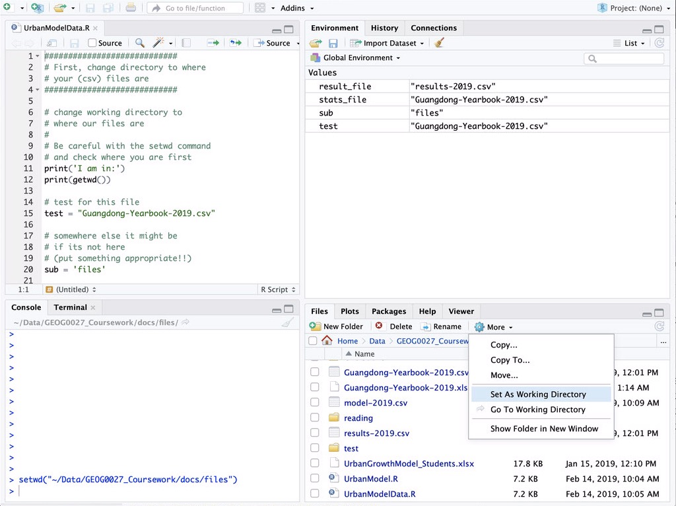Check the Guangdong-Yearbook-2019.csv checkbox
This screenshot has width=676, height=506.
[315, 372]
